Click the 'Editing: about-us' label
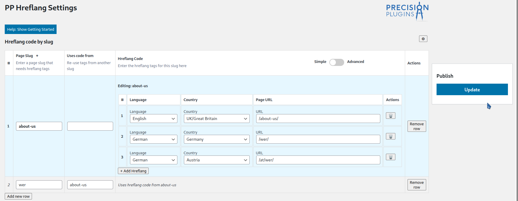518x201 pixels. [133, 86]
